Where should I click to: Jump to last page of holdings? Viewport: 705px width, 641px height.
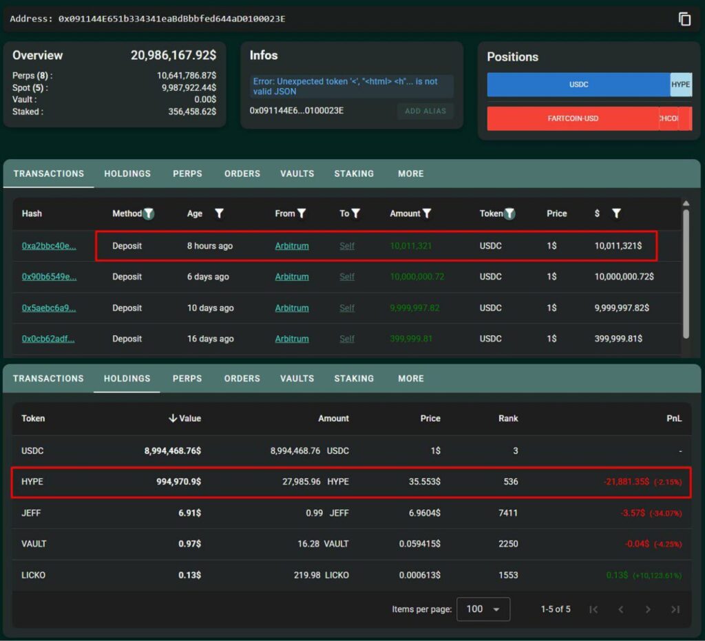675,609
